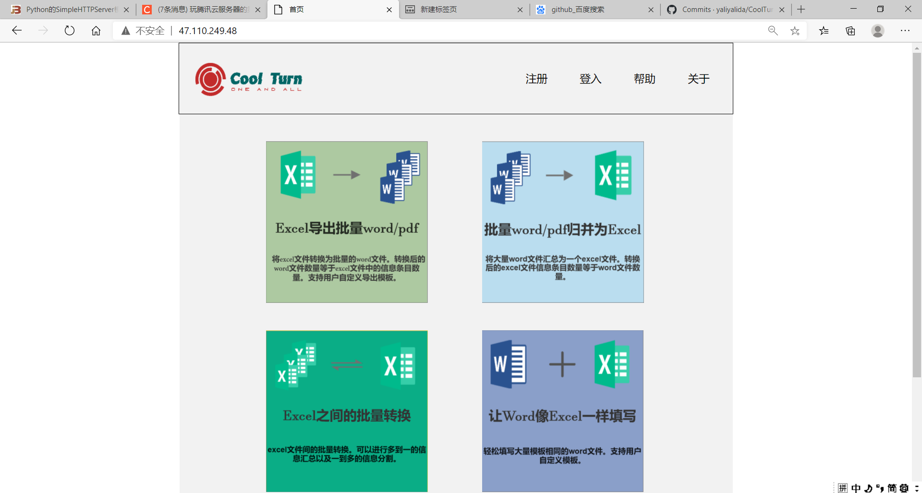
Task: Add this page to favorites star
Action: [795, 31]
